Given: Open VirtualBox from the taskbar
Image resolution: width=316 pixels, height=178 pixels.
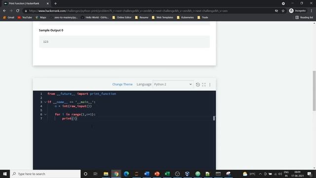Looking at the screenshot, I should point(188,174).
